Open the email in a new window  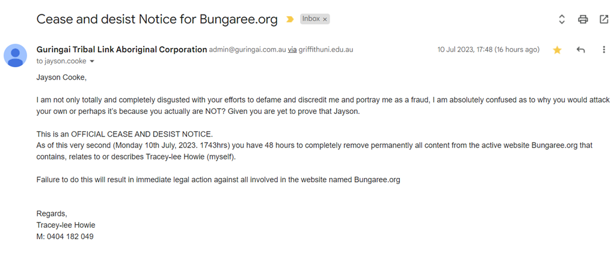click(604, 19)
